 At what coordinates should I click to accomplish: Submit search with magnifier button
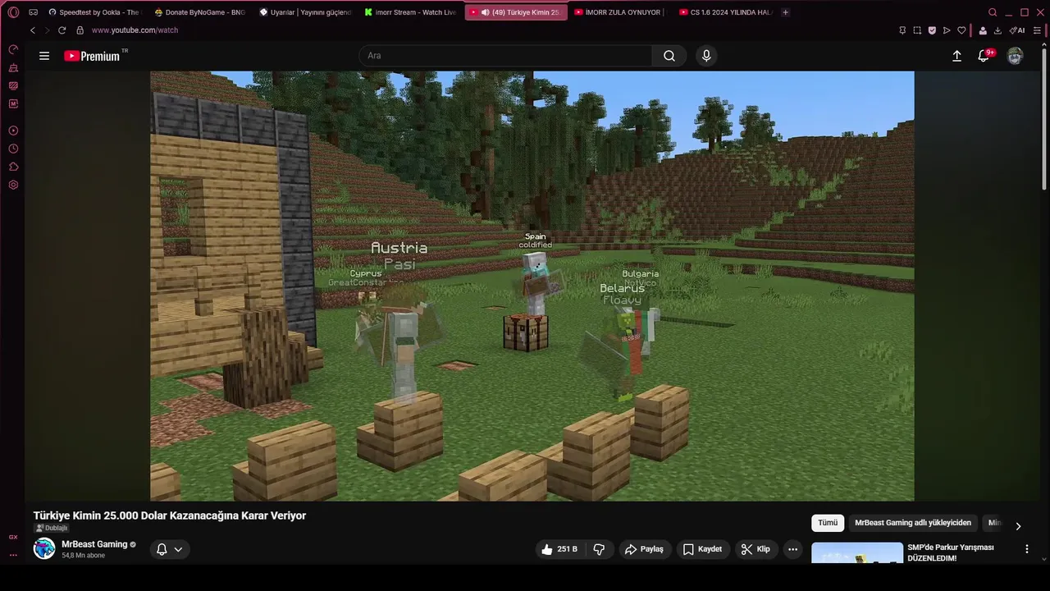pos(669,56)
